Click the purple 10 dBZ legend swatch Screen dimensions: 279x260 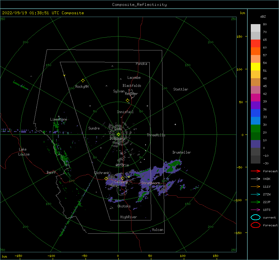[x=255, y=144]
